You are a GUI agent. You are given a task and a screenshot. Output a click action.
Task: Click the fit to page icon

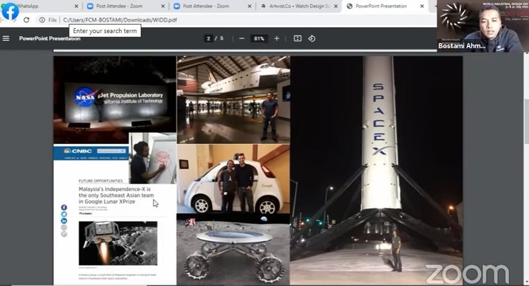(298, 38)
